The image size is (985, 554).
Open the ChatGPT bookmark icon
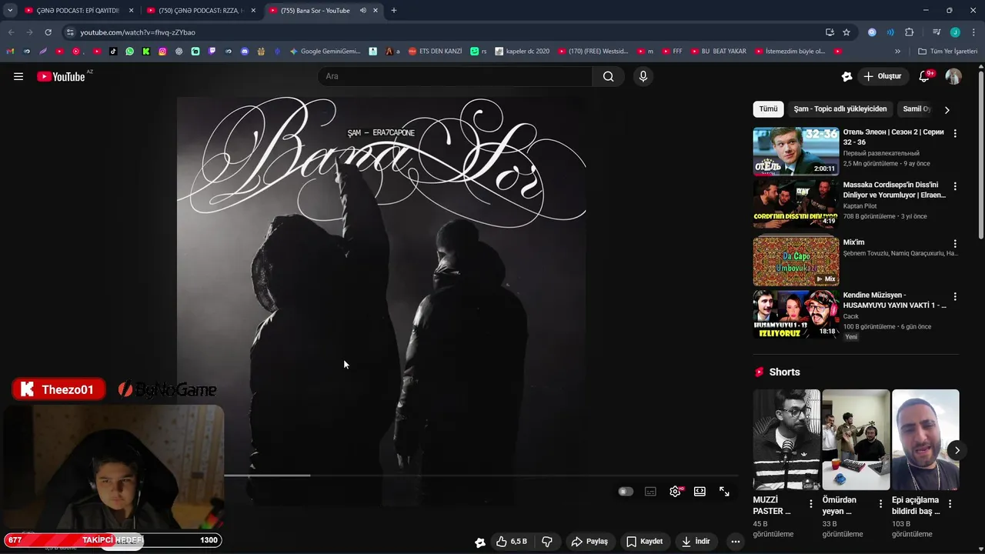click(x=179, y=52)
